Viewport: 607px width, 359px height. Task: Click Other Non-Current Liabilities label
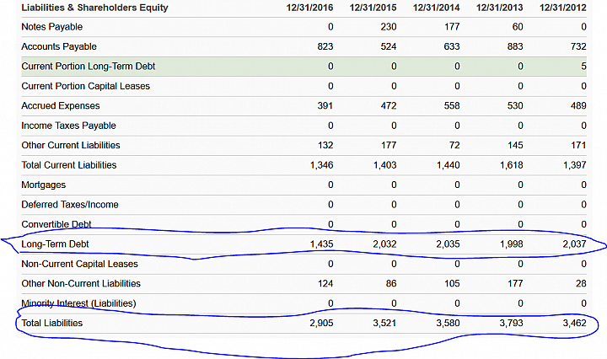[x=81, y=283]
